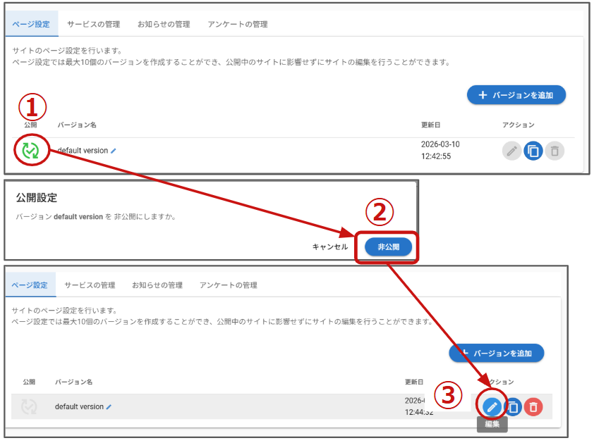Click the copy icon next to red trash
The height and width of the screenshot is (443, 594).
pos(514,406)
